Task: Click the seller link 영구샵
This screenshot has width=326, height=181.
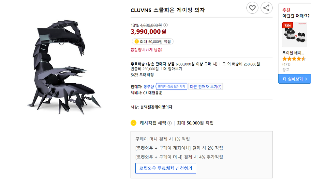Action: (149, 87)
